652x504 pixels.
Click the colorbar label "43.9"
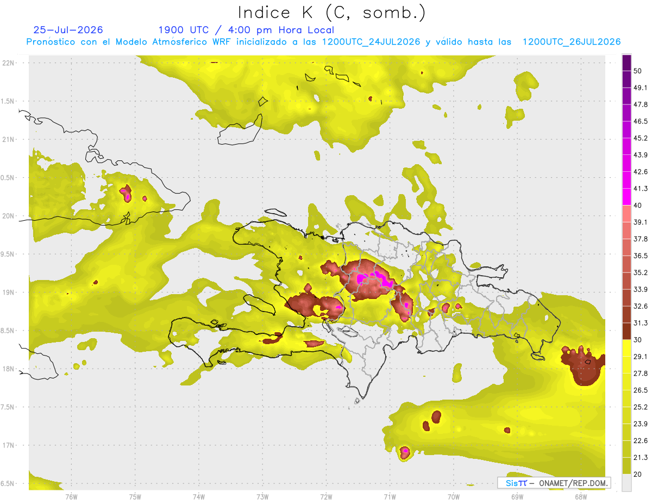(640, 155)
